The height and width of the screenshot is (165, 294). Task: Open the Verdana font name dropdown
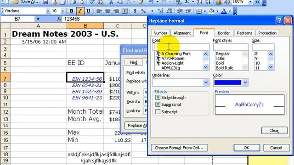click(x=48, y=11)
